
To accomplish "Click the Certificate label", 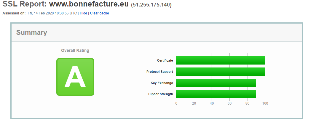I will [x=165, y=60].
